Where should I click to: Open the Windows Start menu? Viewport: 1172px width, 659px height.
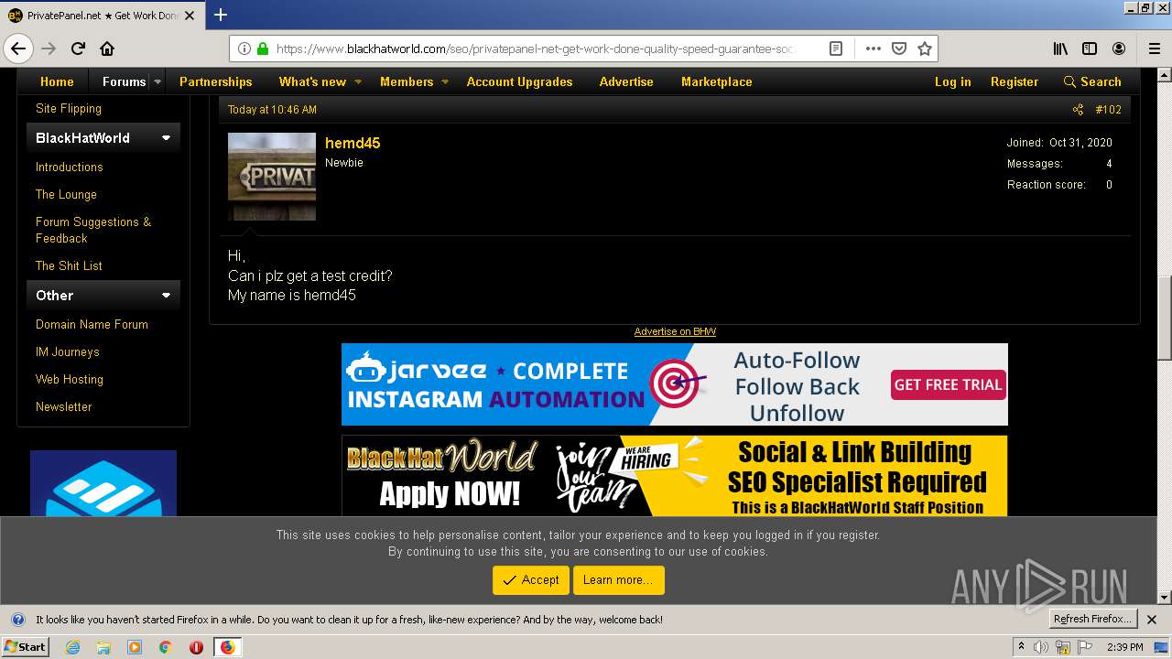pos(25,647)
